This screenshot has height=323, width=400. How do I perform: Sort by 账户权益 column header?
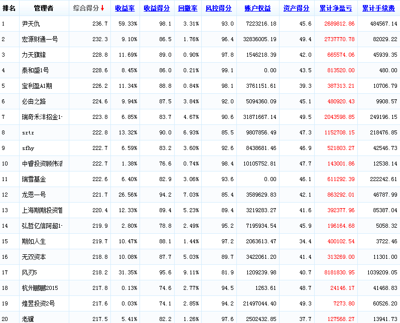click(x=257, y=9)
